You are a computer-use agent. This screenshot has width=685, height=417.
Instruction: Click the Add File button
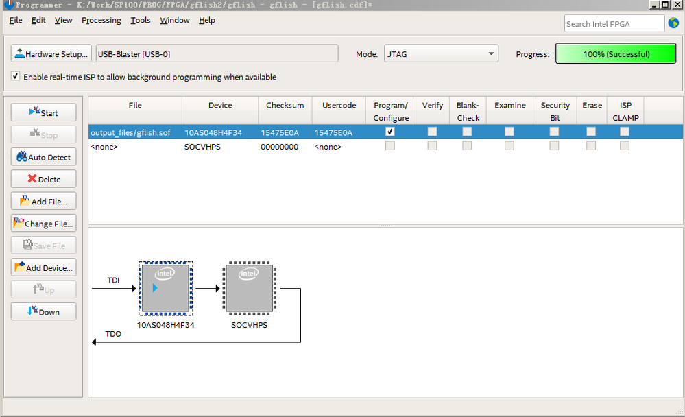click(43, 201)
